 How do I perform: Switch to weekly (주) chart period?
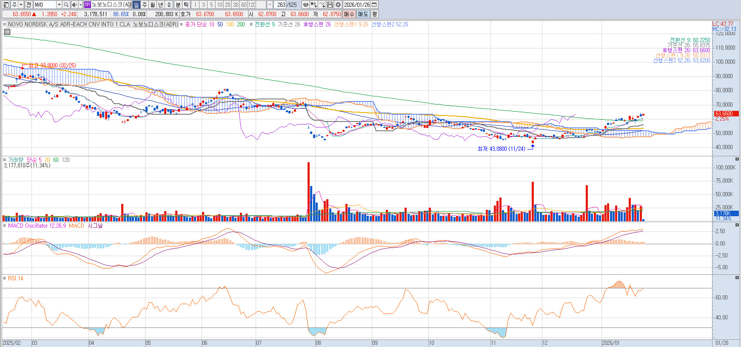click(144, 5)
